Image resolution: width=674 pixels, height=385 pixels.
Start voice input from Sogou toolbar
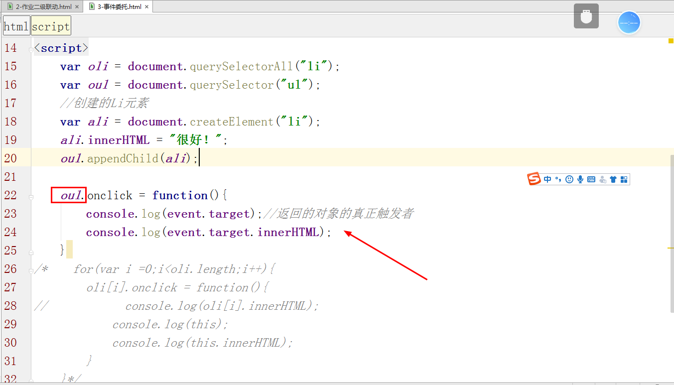[580, 179]
